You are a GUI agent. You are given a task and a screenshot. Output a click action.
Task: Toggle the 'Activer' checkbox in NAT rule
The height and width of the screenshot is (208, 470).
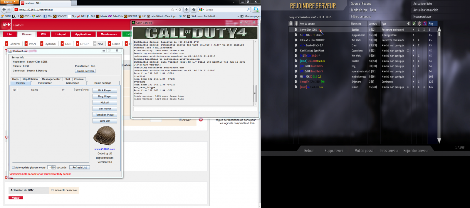[x=180, y=120]
